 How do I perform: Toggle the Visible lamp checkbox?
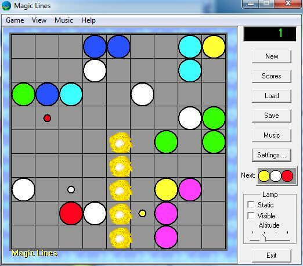(x=251, y=215)
